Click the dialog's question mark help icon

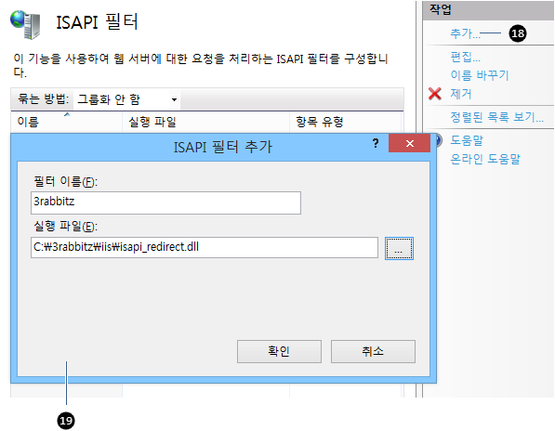click(x=376, y=143)
